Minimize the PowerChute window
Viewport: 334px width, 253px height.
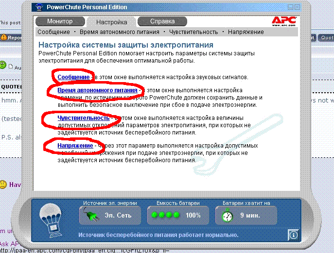(290, 7)
